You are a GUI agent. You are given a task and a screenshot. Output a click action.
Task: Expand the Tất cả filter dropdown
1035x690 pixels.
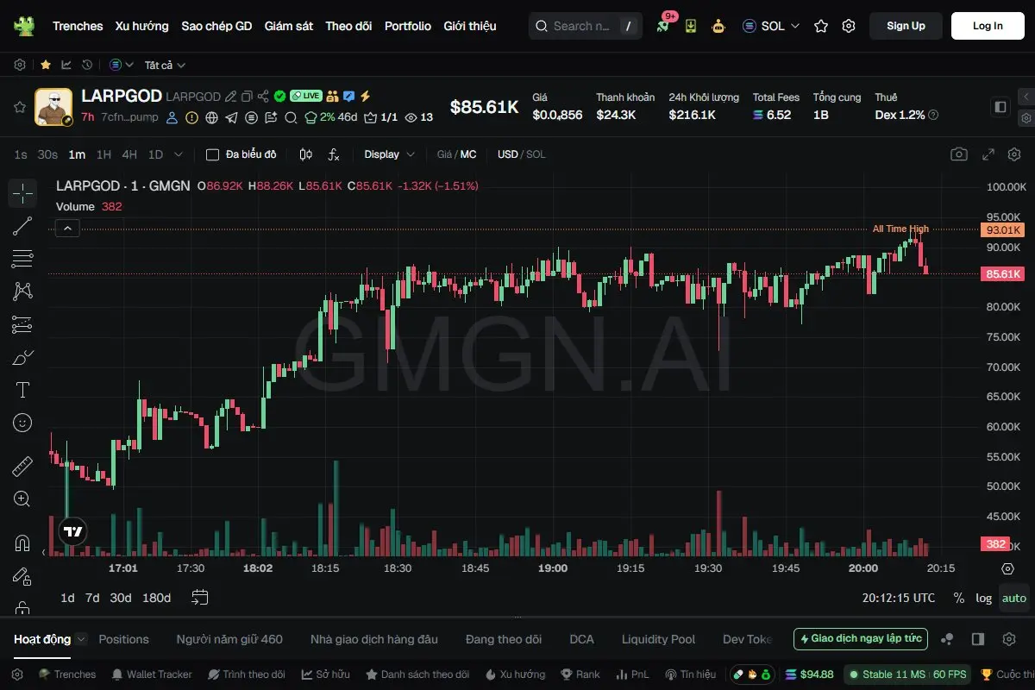pyautogui.click(x=165, y=65)
